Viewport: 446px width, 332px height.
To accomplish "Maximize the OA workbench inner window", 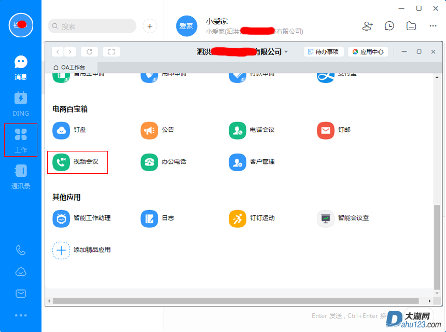I will 419,52.
